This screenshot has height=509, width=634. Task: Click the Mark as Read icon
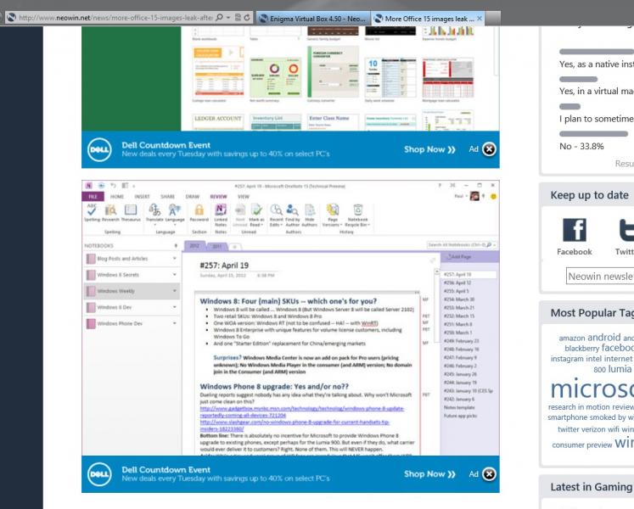tap(256, 210)
